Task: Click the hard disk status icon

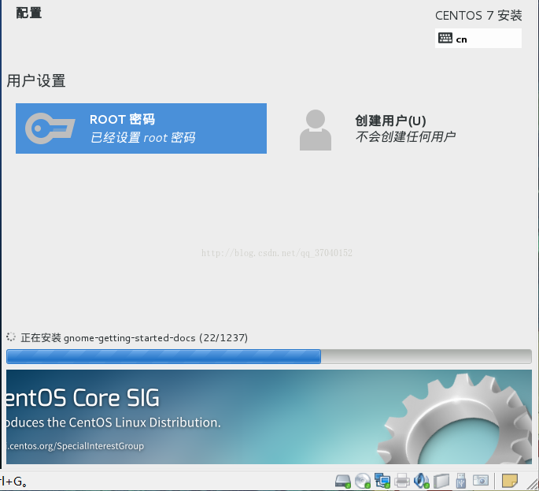Action: coord(343,481)
